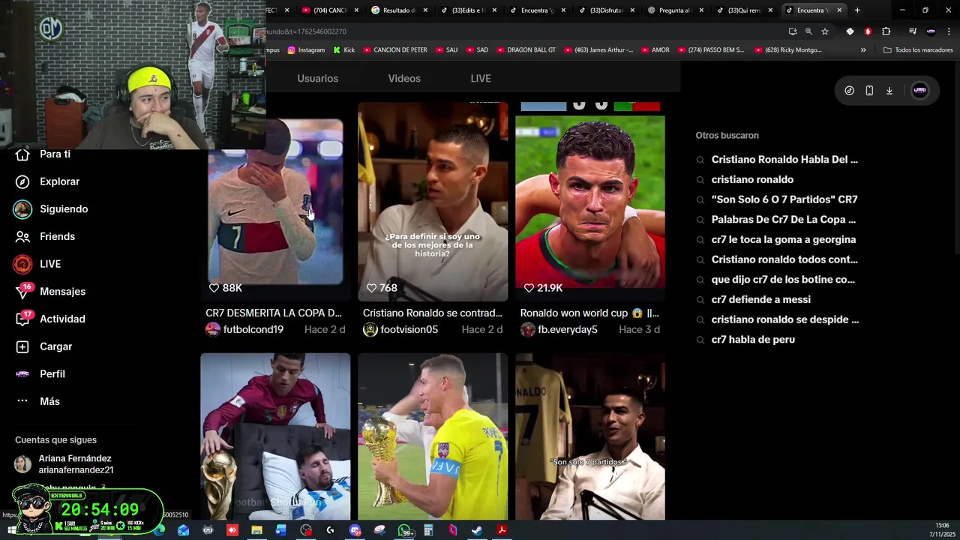Switch to the Usuarios tab
The height and width of the screenshot is (540, 960).
coord(318,79)
